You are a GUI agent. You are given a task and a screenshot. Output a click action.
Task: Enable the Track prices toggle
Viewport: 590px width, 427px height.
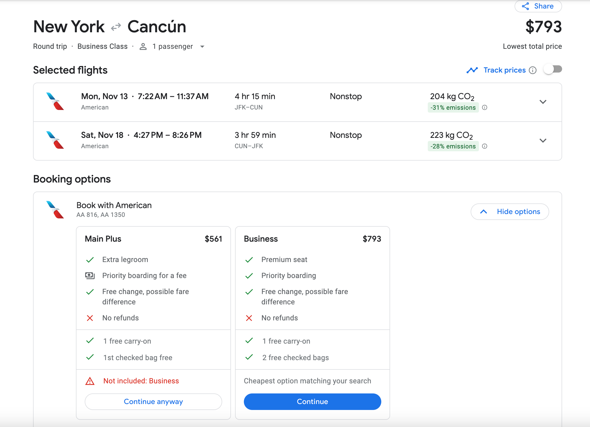point(553,69)
